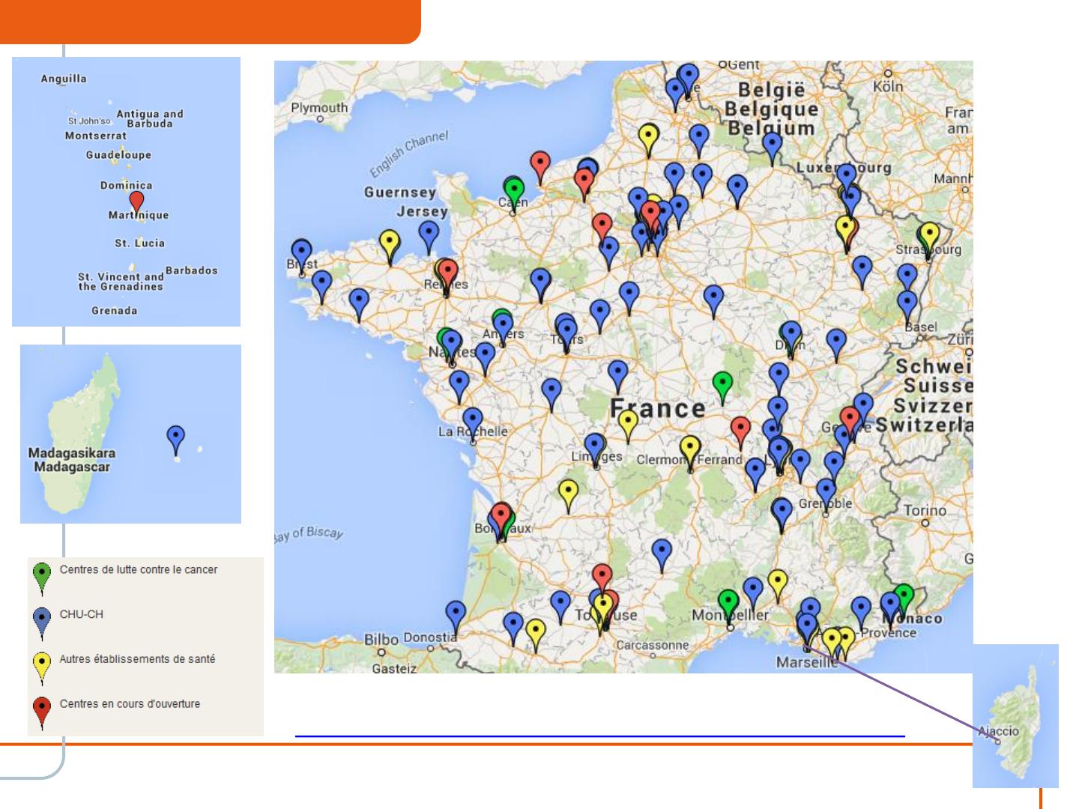Click yellow legend pin for Autres établissements
This screenshot has height=809, width=1079.
tap(43, 669)
